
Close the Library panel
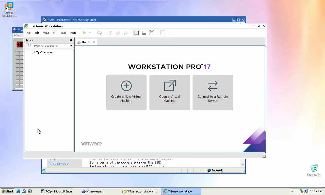(x=71, y=40)
